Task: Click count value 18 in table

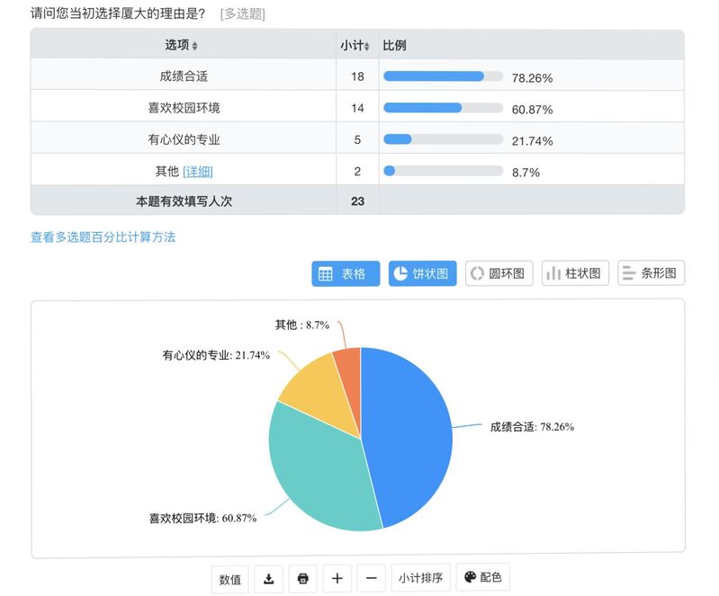Action: (x=357, y=76)
